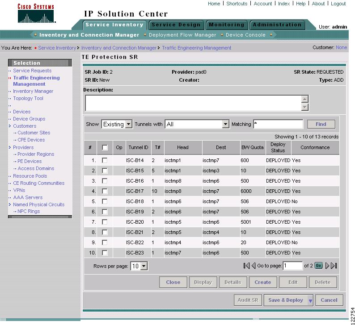355x325 pixels.
Task: Open Resource Pools in sidebar
Action: (30, 176)
